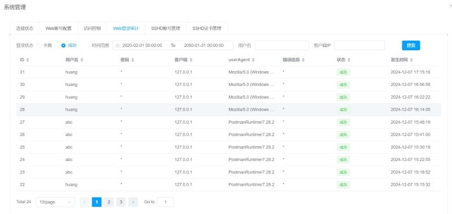Focus the 客户端IP filter input
452x214 pixels.
(359, 46)
